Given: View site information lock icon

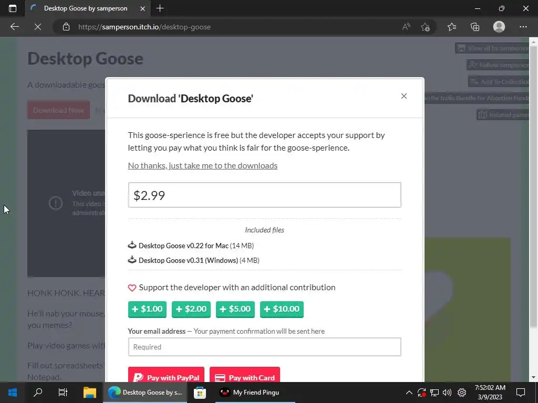Looking at the screenshot, I should (66, 27).
